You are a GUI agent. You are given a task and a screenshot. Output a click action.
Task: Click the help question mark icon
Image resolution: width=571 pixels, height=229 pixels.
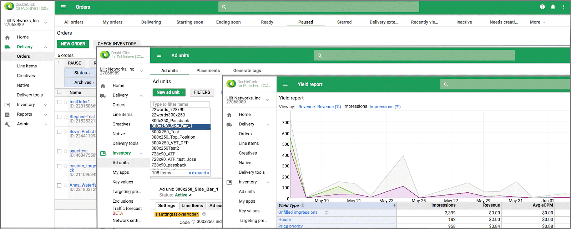(542, 7)
